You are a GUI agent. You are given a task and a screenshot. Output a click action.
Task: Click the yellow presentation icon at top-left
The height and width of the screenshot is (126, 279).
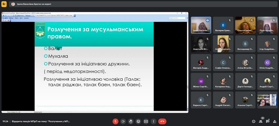coord(4,4)
